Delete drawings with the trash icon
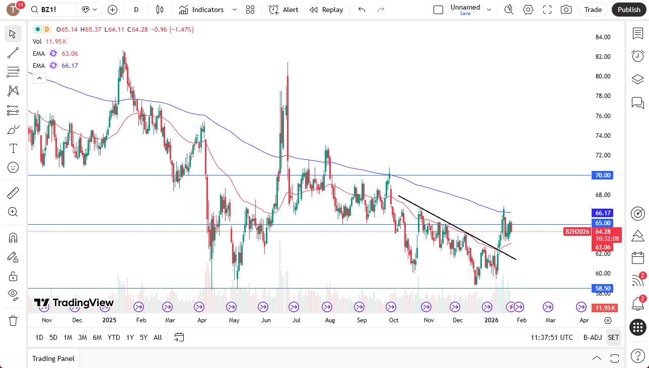The height and width of the screenshot is (368, 649). point(13,320)
